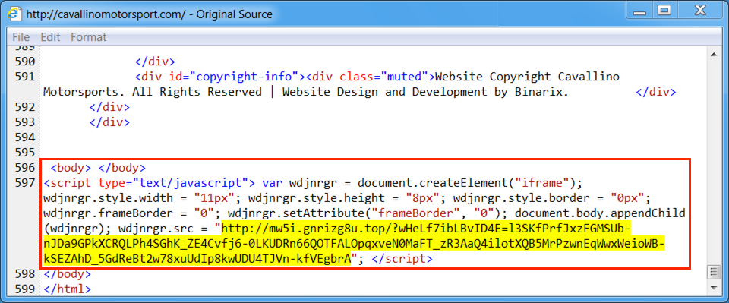Click the closing </html> tag
Viewport: 729px width, 303px height.
68,289
